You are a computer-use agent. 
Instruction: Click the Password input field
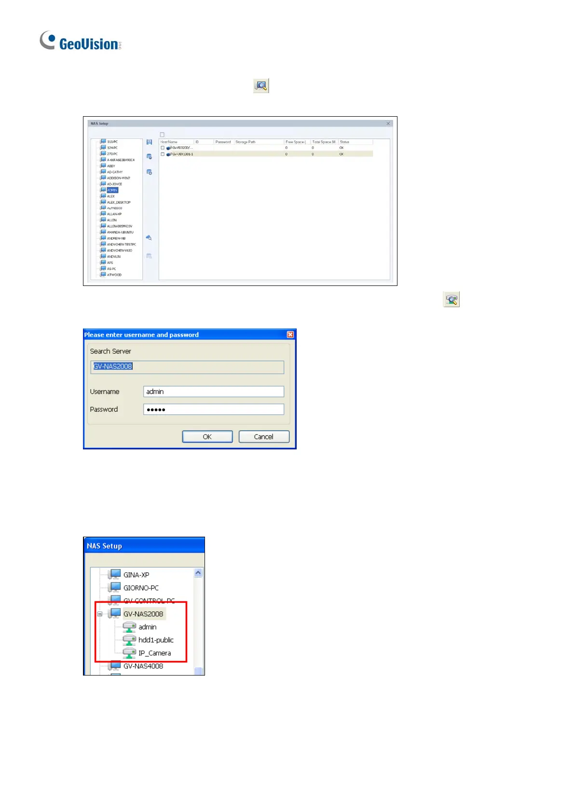click(x=214, y=409)
